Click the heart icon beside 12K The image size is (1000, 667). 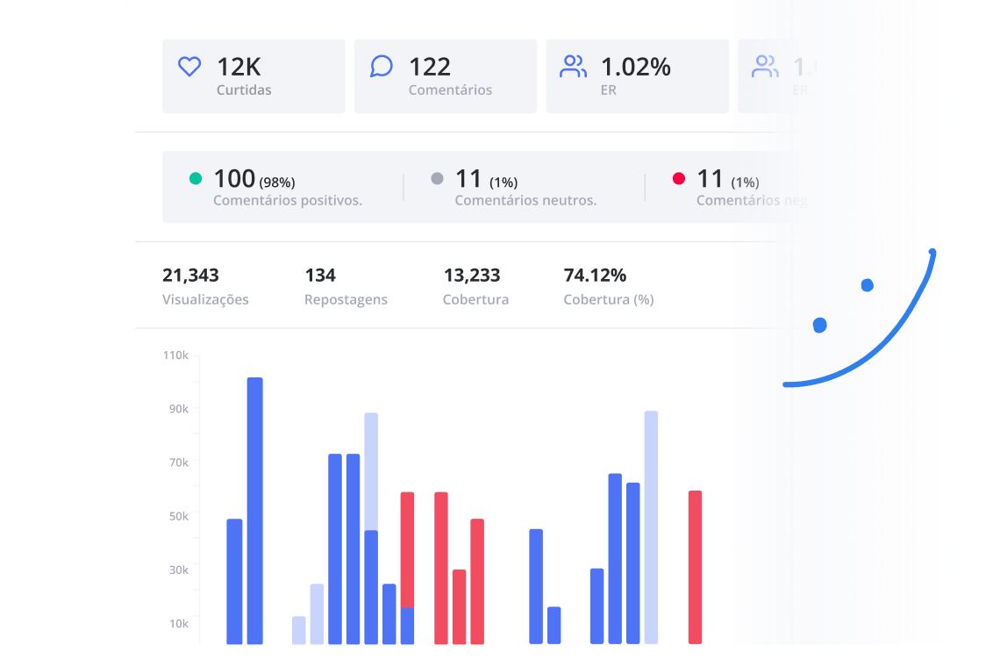[x=189, y=67]
